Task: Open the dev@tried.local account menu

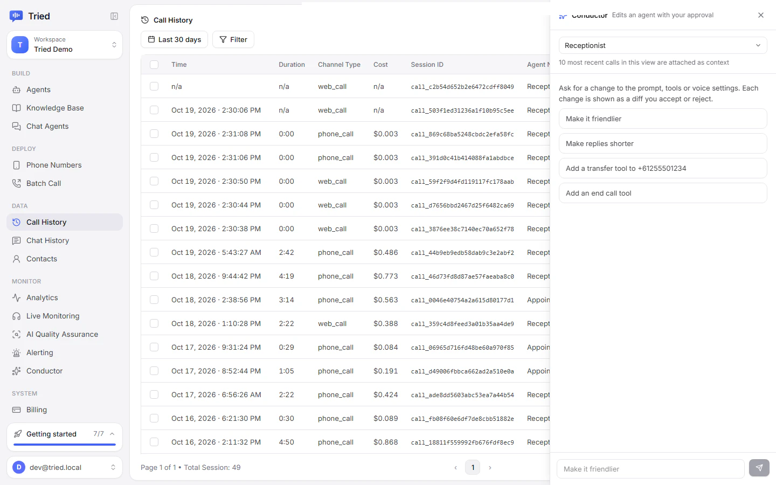Action: [x=65, y=467]
